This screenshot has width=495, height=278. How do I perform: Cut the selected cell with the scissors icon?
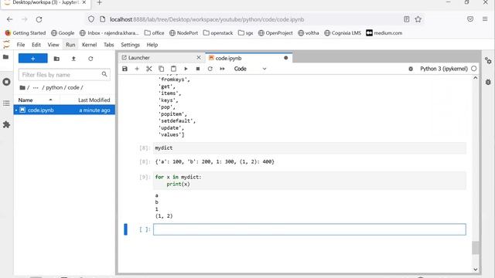click(149, 69)
